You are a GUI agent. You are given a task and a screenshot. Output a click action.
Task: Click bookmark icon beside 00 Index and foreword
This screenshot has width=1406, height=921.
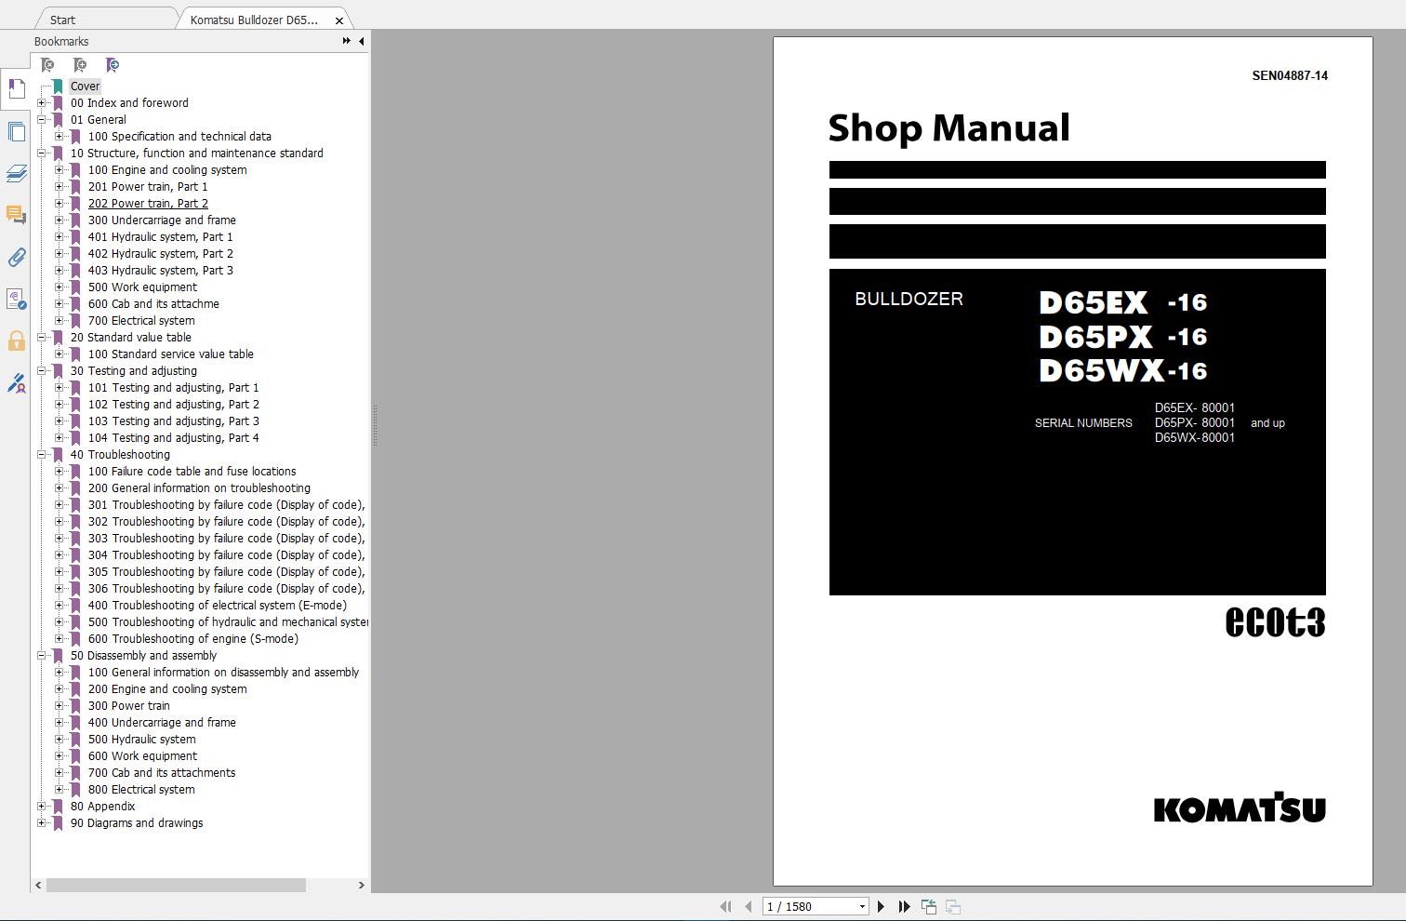pyautogui.click(x=58, y=103)
